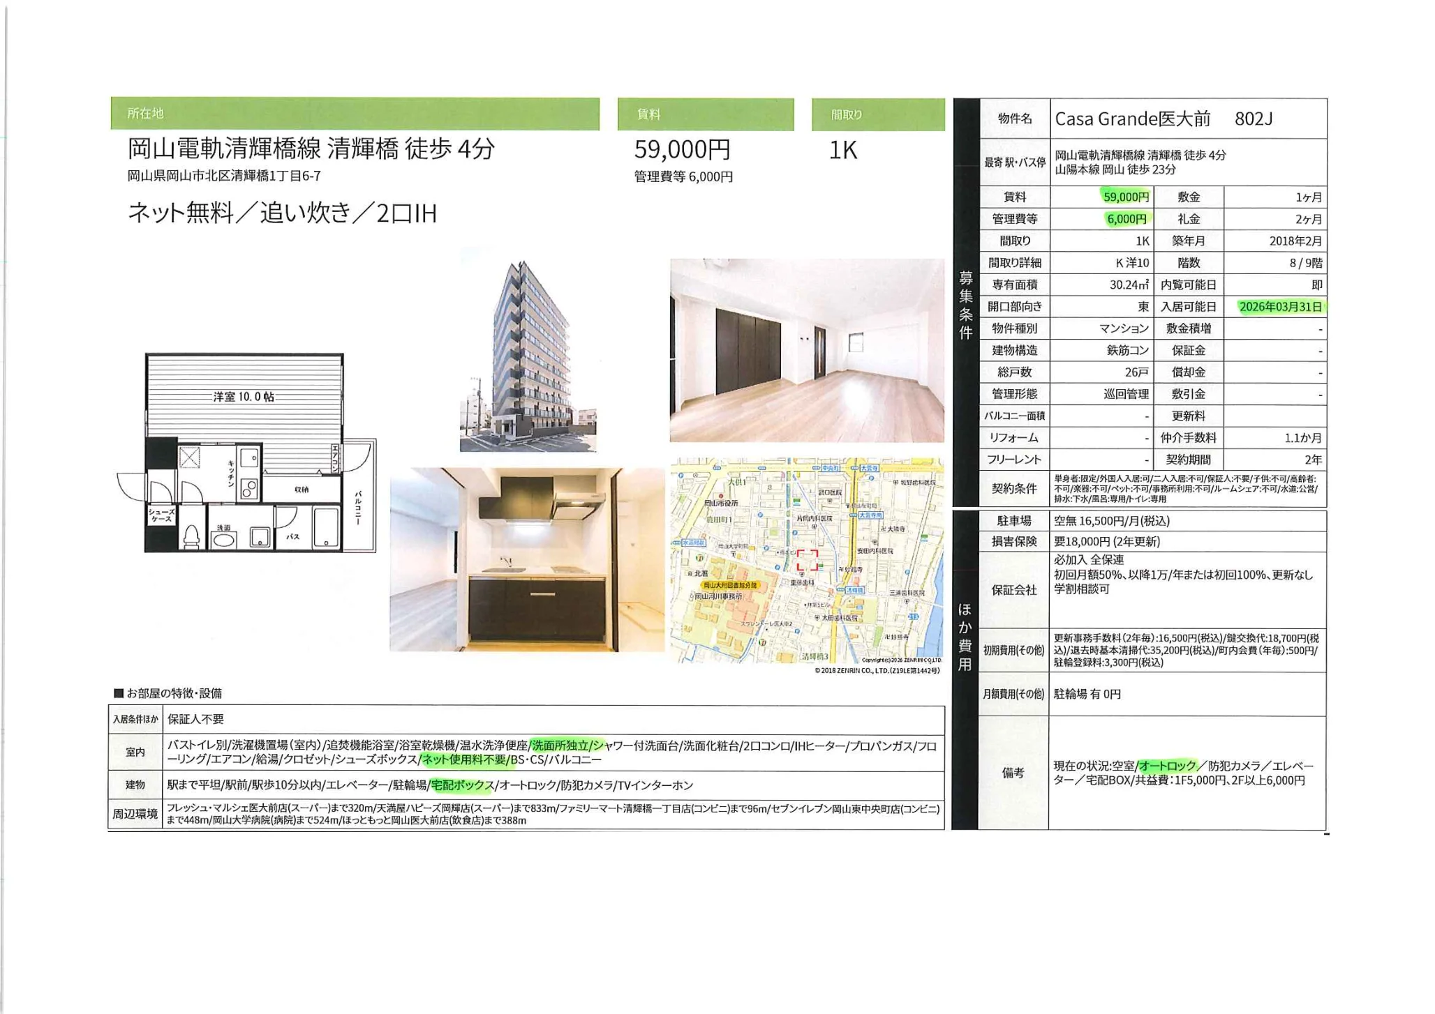Click the property name Casa Grande医大前
The height and width of the screenshot is (1014, 1435).
(x=1132, y=119)
